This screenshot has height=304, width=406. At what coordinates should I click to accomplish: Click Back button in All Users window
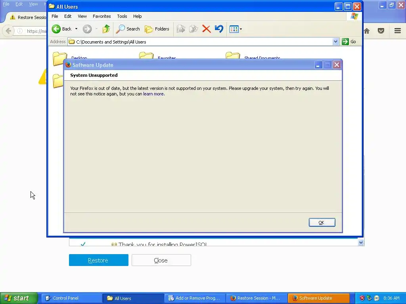click(x=61, y=29)
